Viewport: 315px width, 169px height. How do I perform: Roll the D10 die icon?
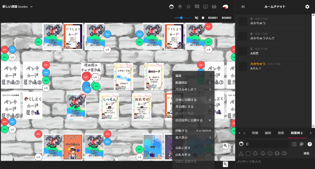pos(263,154)
